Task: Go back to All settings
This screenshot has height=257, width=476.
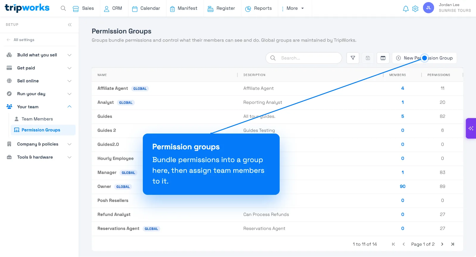Action: 21,40
